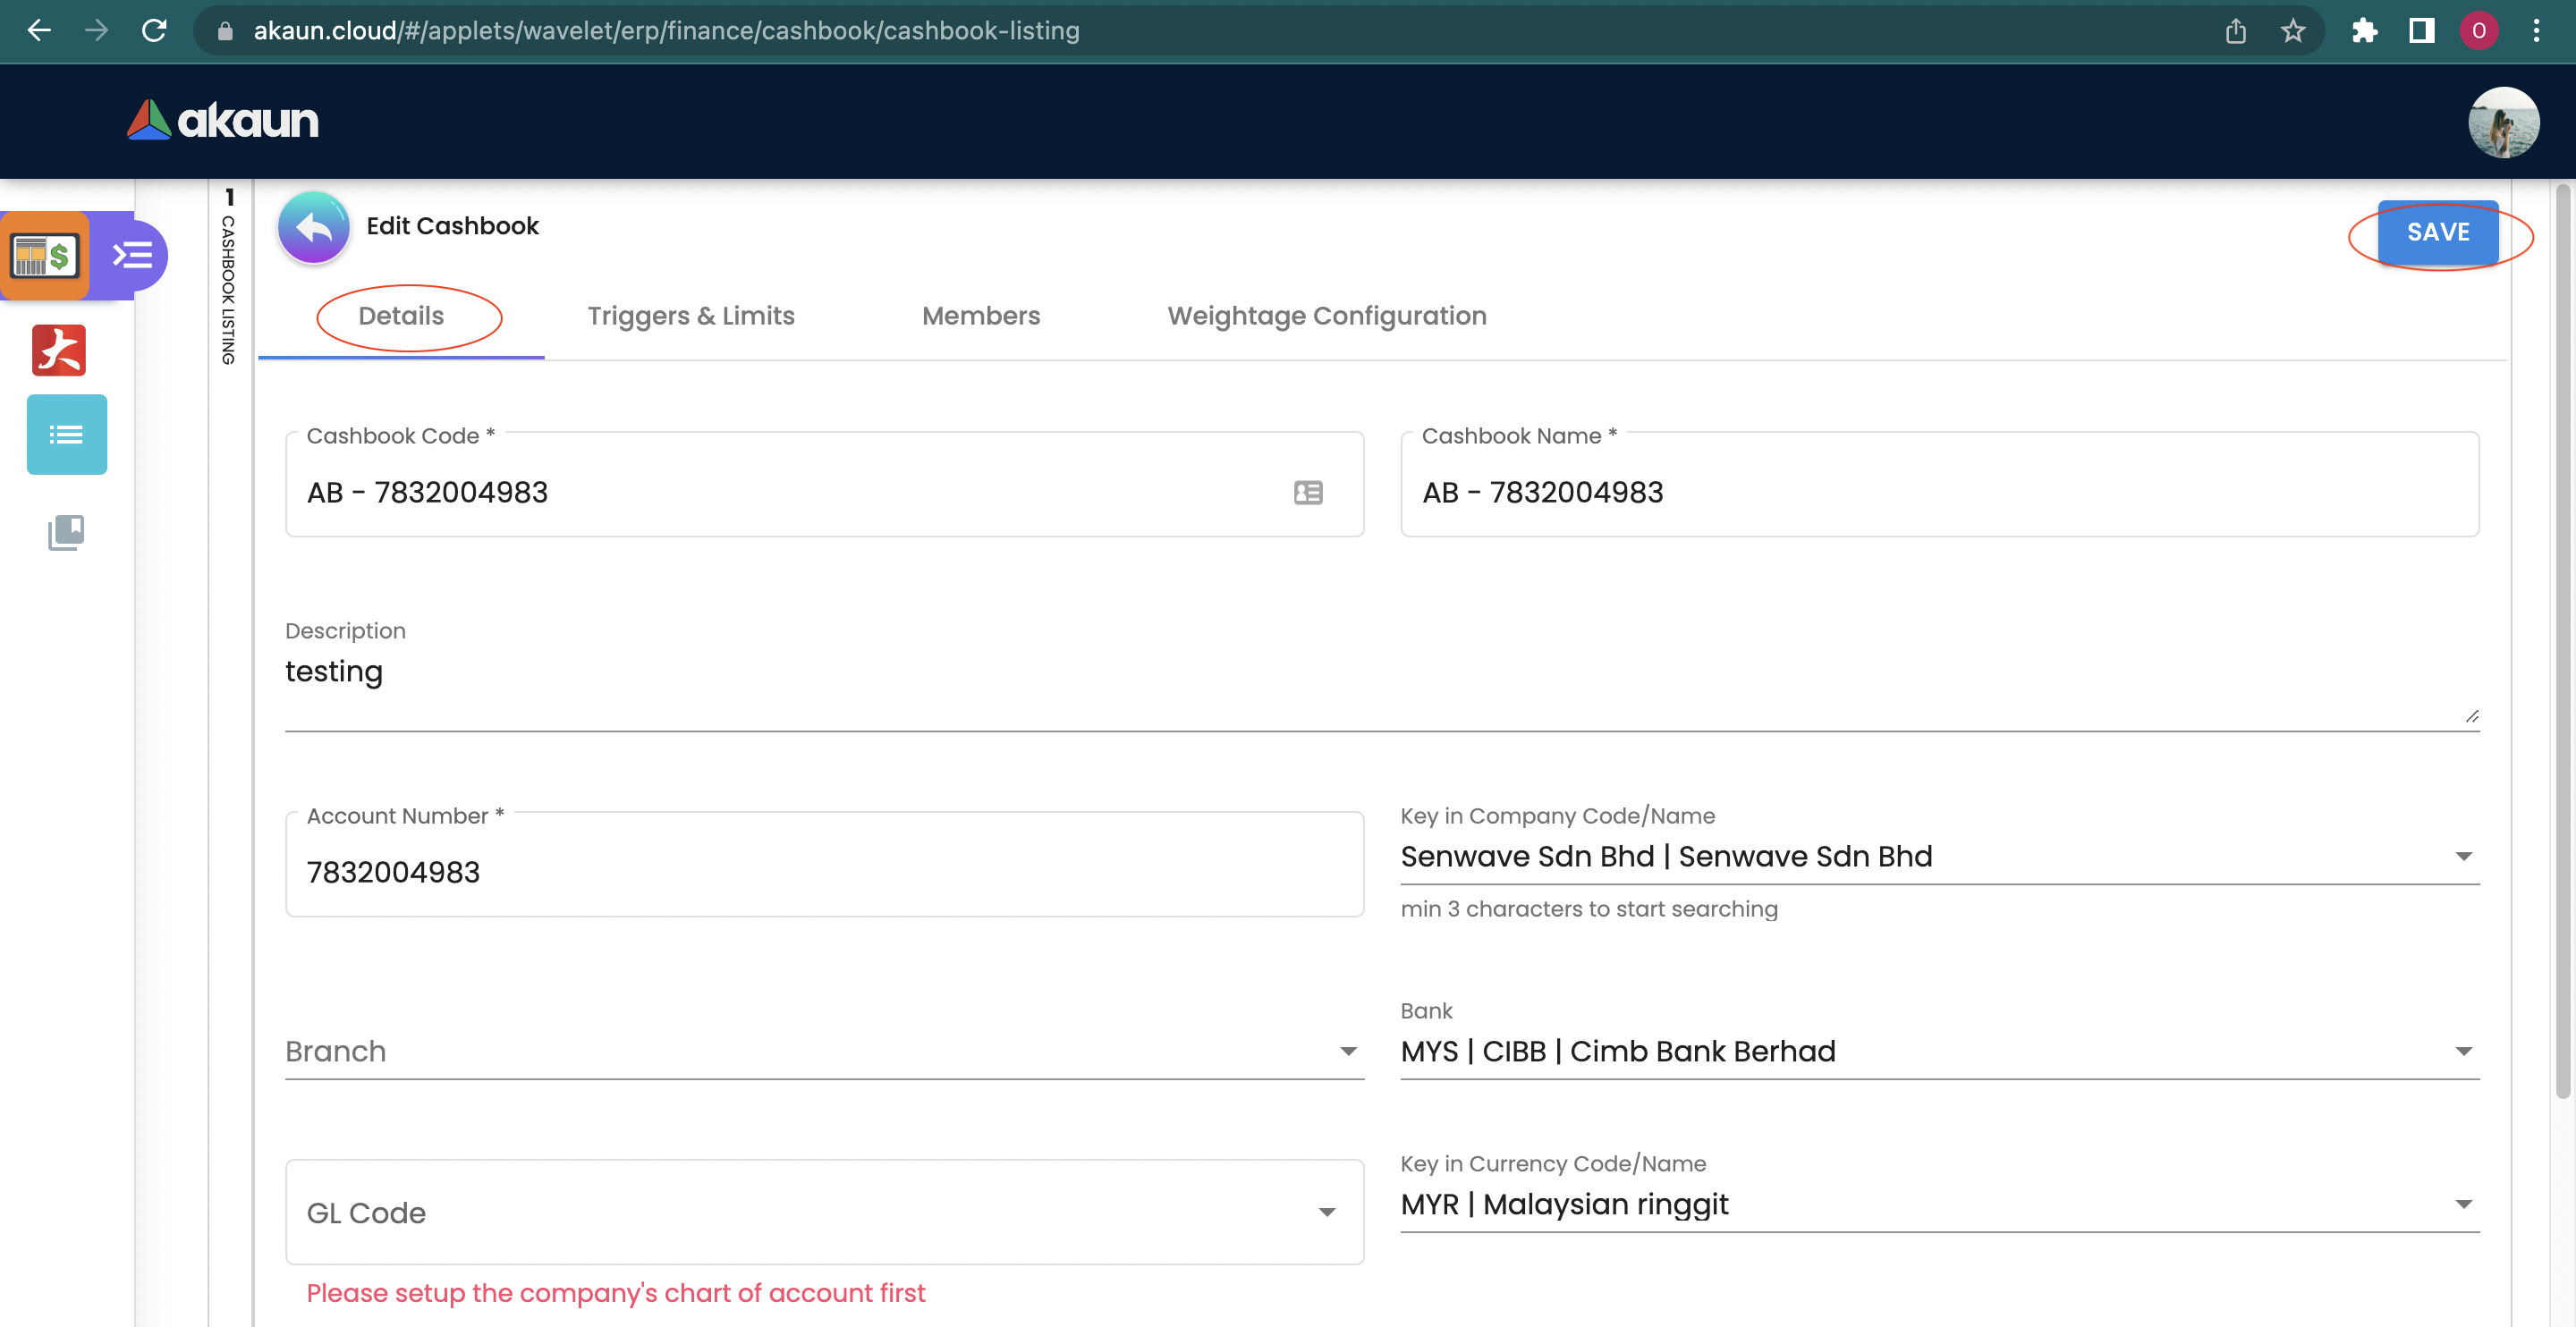Switch to the Members tab
Viewport: 2576px width, 1327px height.
pos(980,316)
